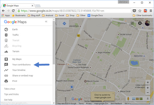
Task: Click Take a tour link
Action: 10,89
